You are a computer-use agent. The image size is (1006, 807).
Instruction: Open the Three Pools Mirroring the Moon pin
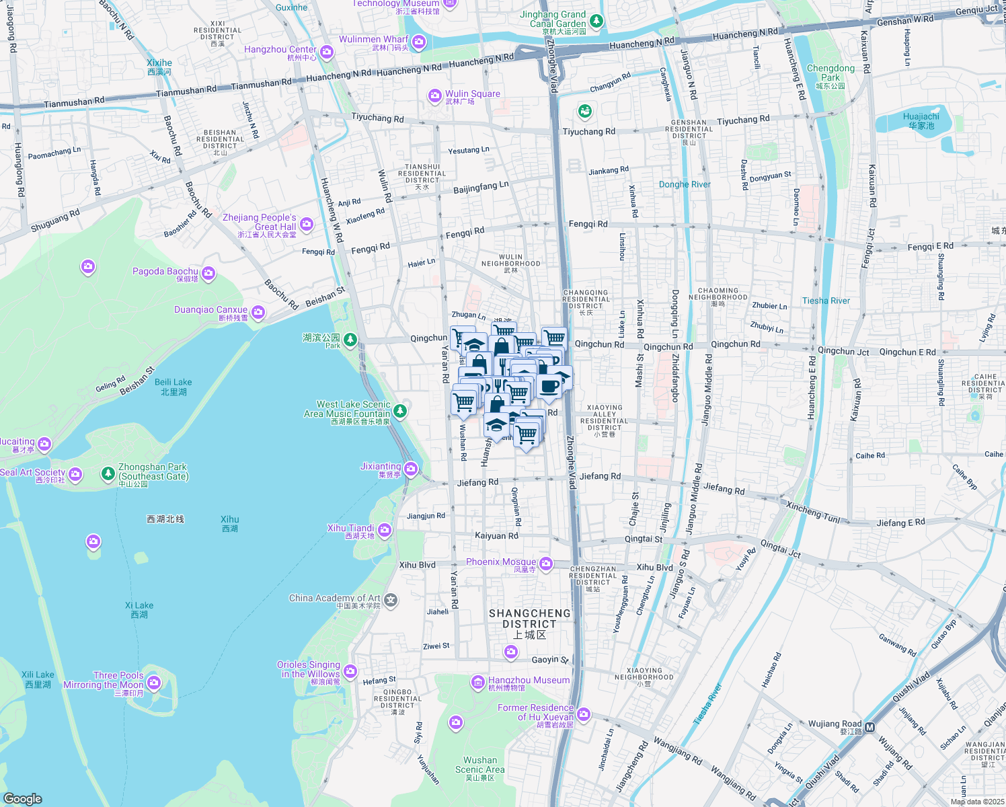click(x=154, y=683)
